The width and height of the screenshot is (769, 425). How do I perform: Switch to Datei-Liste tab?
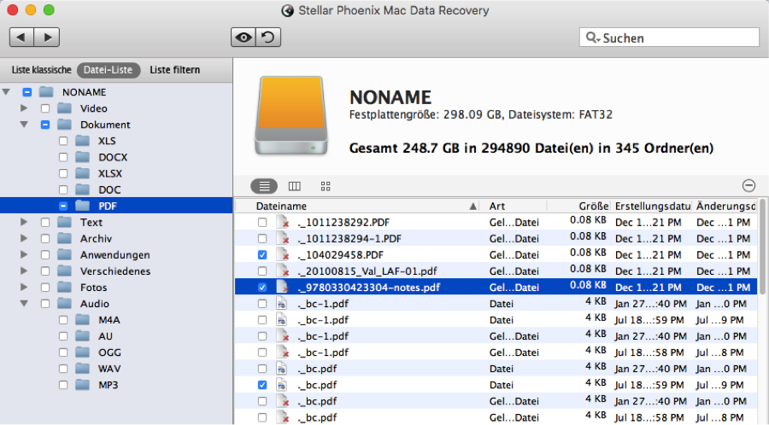pyautogui.click(x=109, y=70)
